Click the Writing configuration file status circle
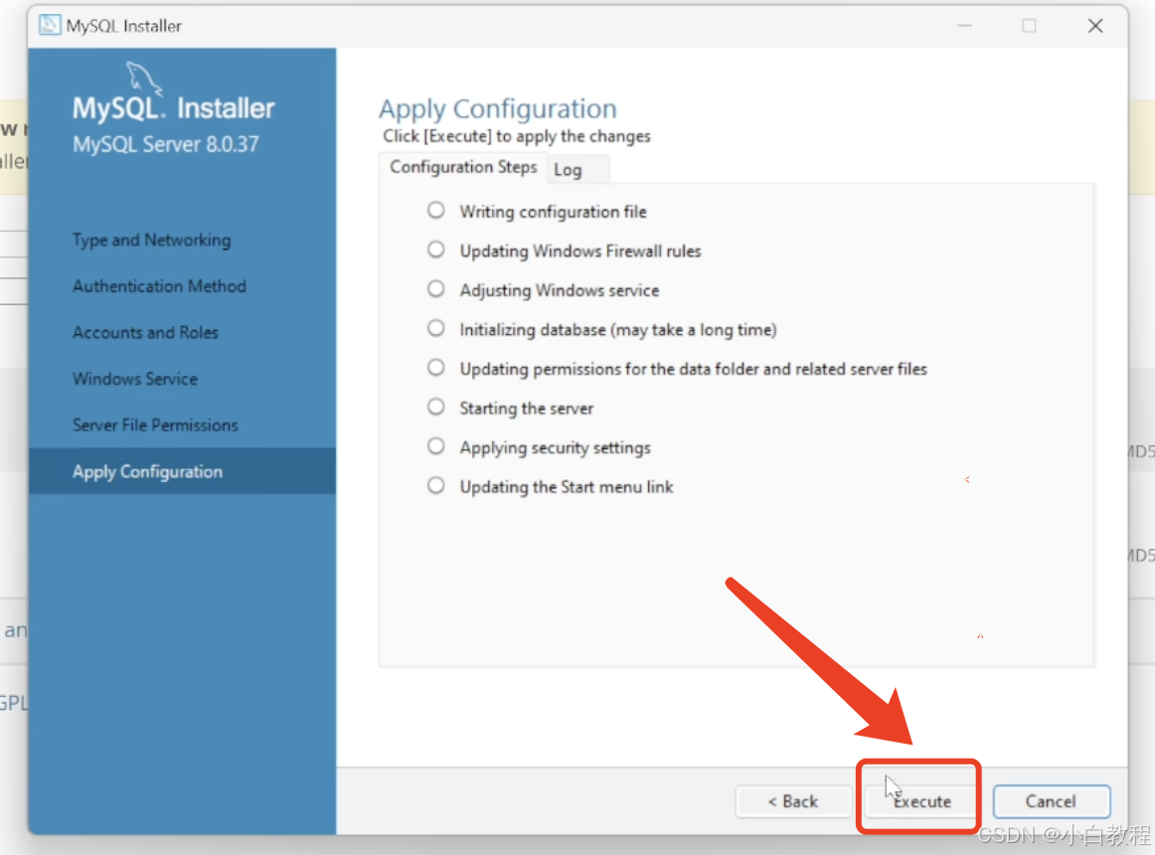 point(436,210)
